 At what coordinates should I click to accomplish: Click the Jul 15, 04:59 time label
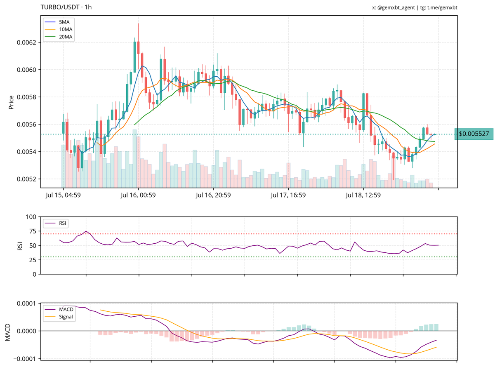pos(63,195)
